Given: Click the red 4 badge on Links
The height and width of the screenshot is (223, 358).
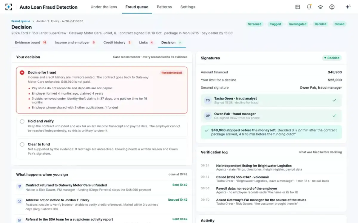Looking at the screenshot, I should pos(152,43).
